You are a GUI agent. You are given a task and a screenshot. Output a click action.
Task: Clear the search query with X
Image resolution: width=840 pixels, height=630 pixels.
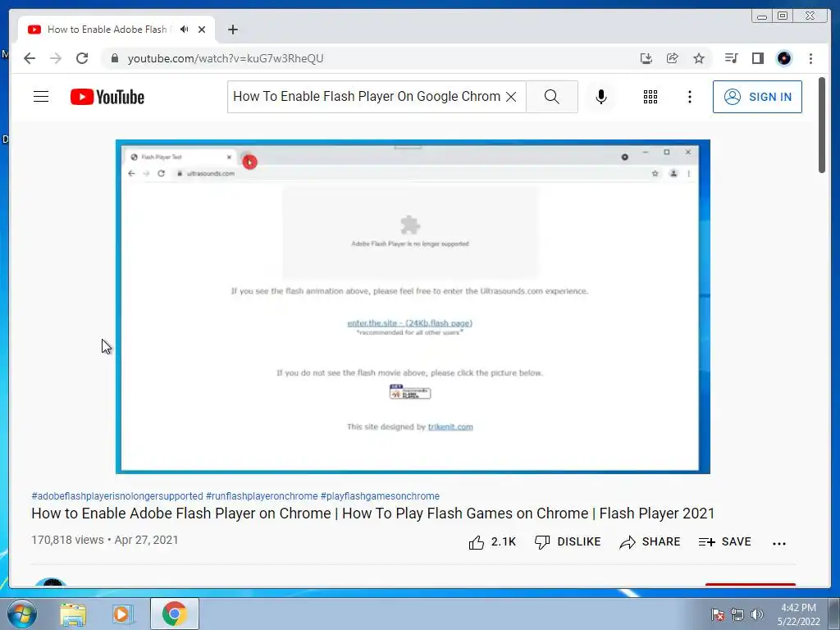512,97
